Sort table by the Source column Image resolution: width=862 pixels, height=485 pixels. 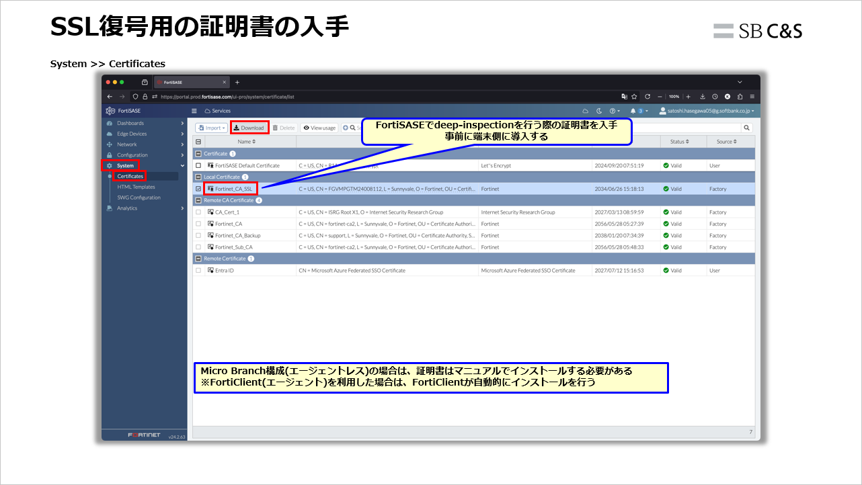[x=727, y=142]
